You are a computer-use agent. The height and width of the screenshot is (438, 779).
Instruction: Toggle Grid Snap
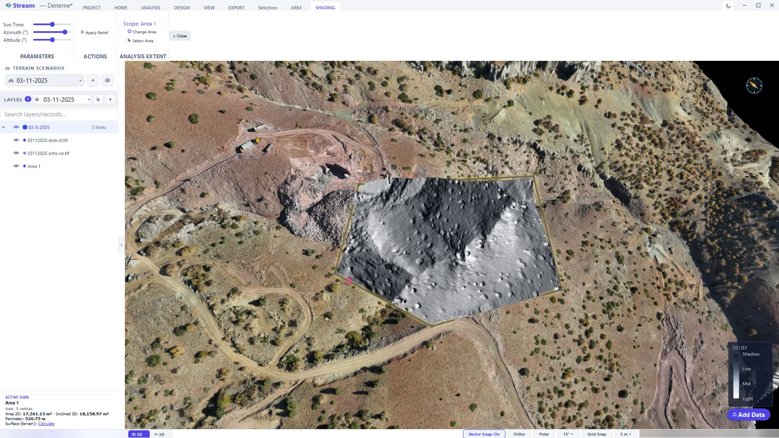click(x=596, y=434)
